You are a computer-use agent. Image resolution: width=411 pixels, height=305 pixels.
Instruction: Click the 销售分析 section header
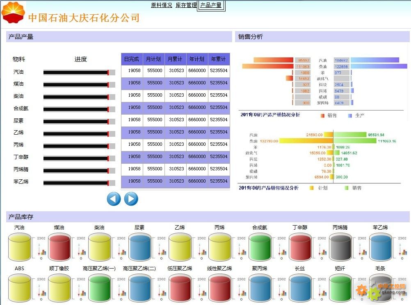[322, 36]
